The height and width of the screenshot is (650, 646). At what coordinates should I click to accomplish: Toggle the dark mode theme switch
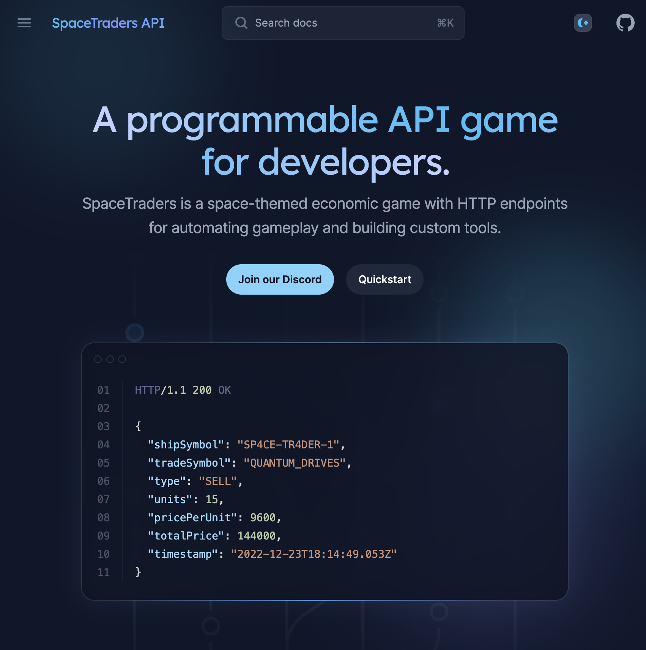coord(583,23)
